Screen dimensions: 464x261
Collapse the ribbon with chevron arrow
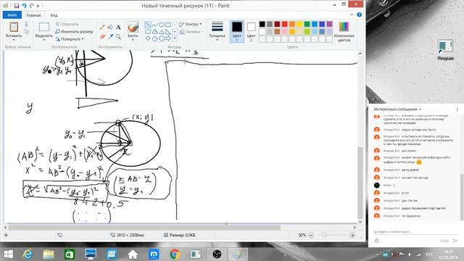tap(352, 14)
